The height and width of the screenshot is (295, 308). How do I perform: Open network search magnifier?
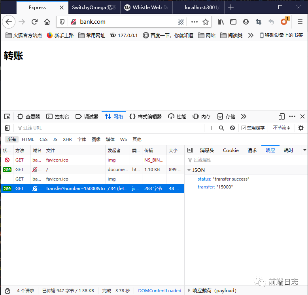tap(221, 128)
